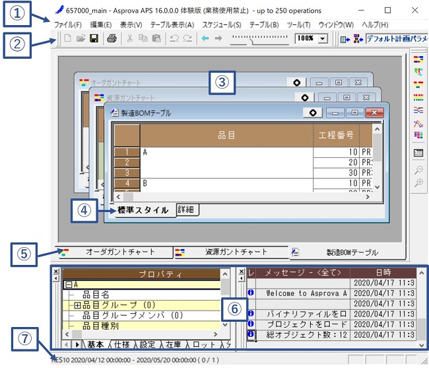Click the 総オブジェクト数 message row

(331, 334)
